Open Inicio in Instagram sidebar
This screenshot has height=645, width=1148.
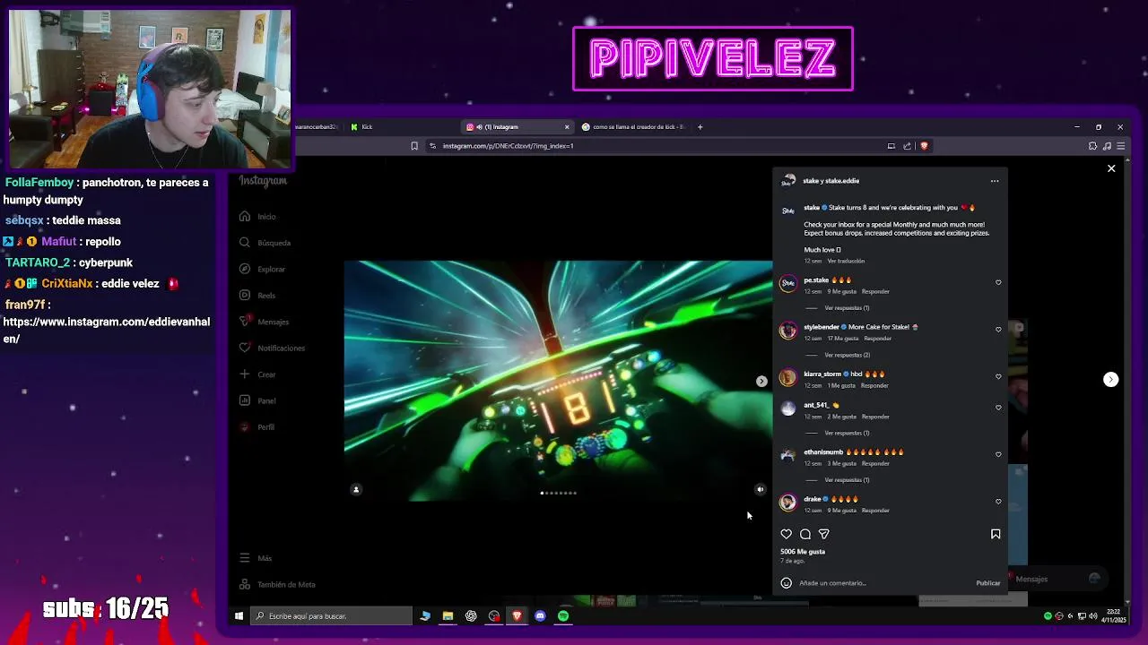point(257,216)
